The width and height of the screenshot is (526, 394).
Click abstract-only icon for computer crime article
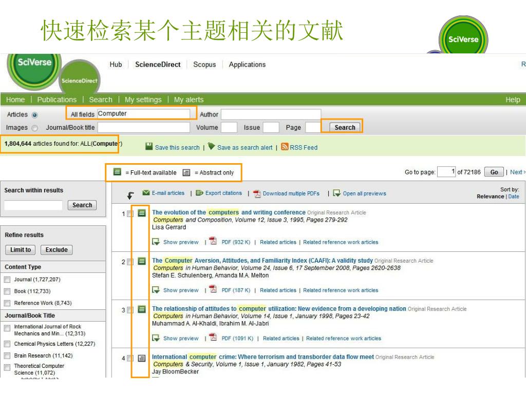[142, 358]
